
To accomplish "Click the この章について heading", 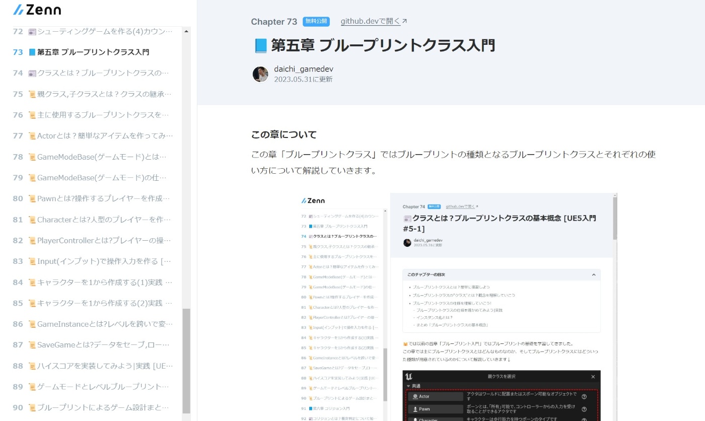I will click(284, 134).
